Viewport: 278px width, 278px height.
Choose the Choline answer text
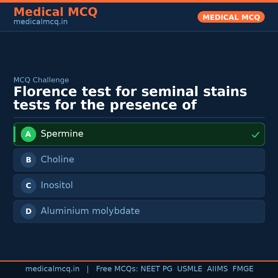(57, 160)
